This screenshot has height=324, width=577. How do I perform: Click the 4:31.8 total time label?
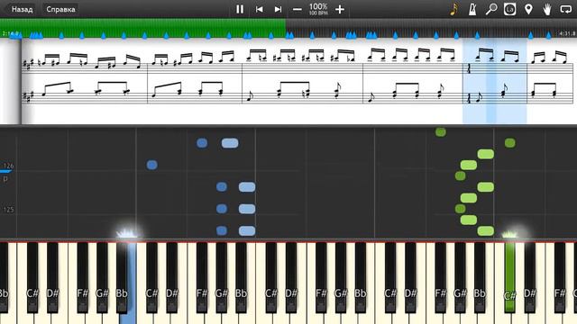[567, 33]
